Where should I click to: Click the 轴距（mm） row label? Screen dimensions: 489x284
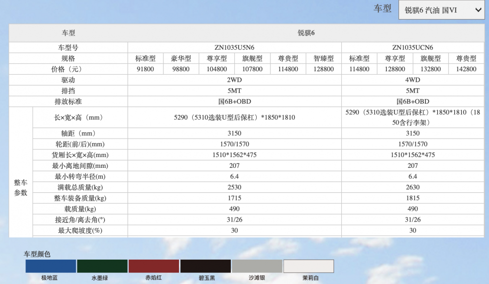coord(80,133)
